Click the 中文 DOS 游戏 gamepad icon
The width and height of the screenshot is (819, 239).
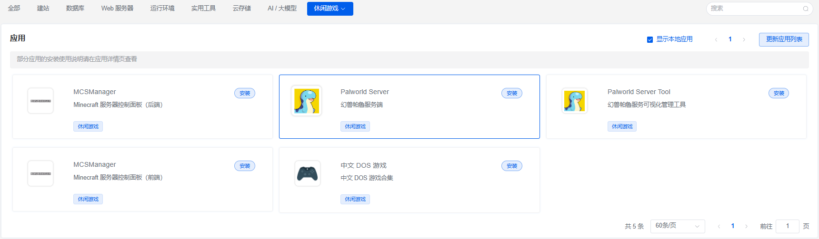[307, 173]
